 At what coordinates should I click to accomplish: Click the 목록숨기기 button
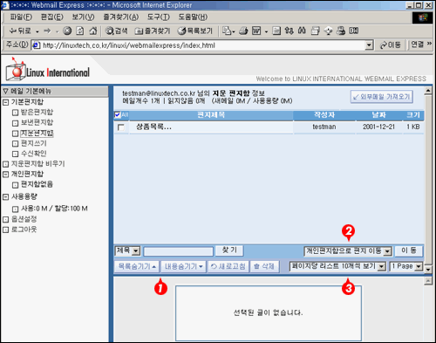137,266
